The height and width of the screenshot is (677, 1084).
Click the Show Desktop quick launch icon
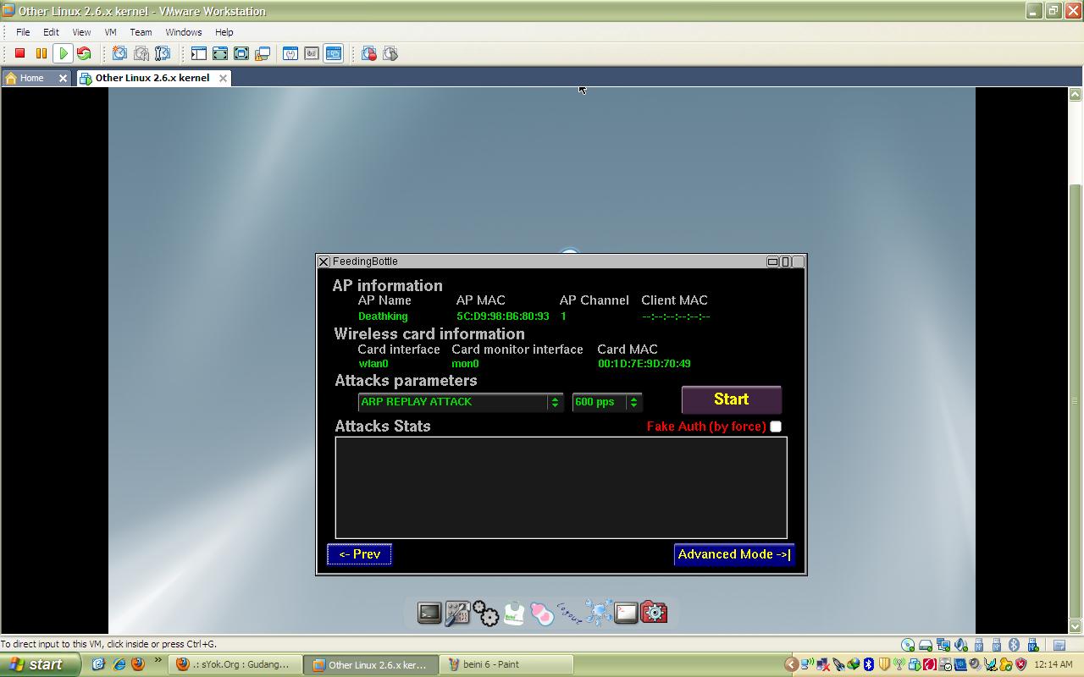point(98,664)
